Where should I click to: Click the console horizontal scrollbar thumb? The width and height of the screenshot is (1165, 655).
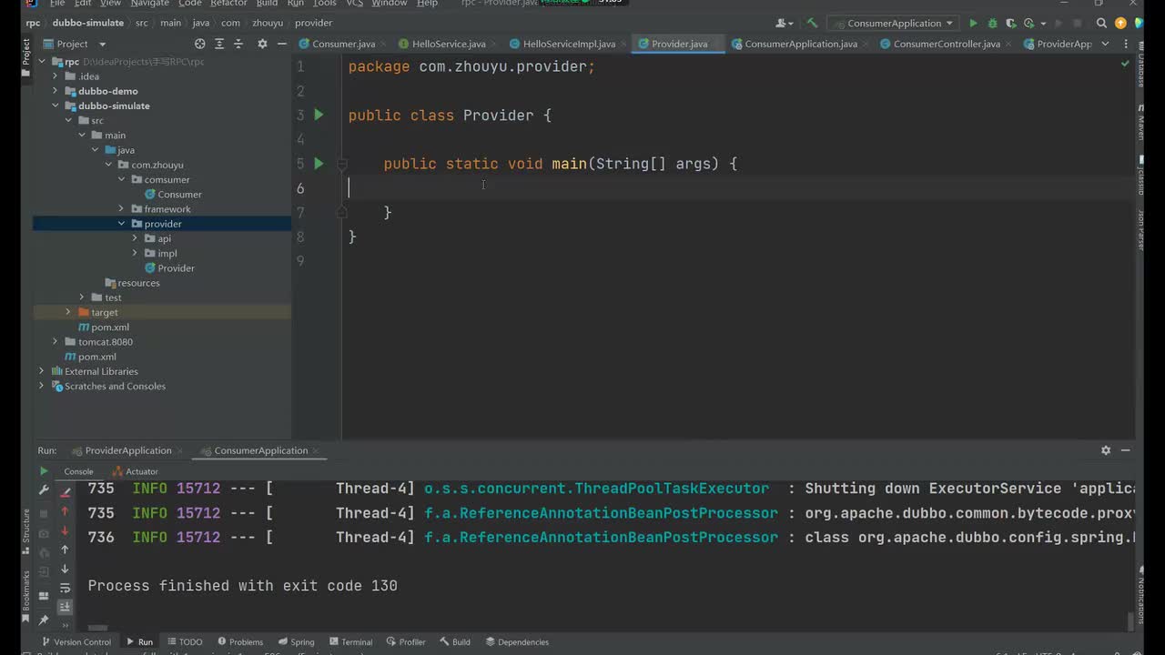[x=97, y=628]
